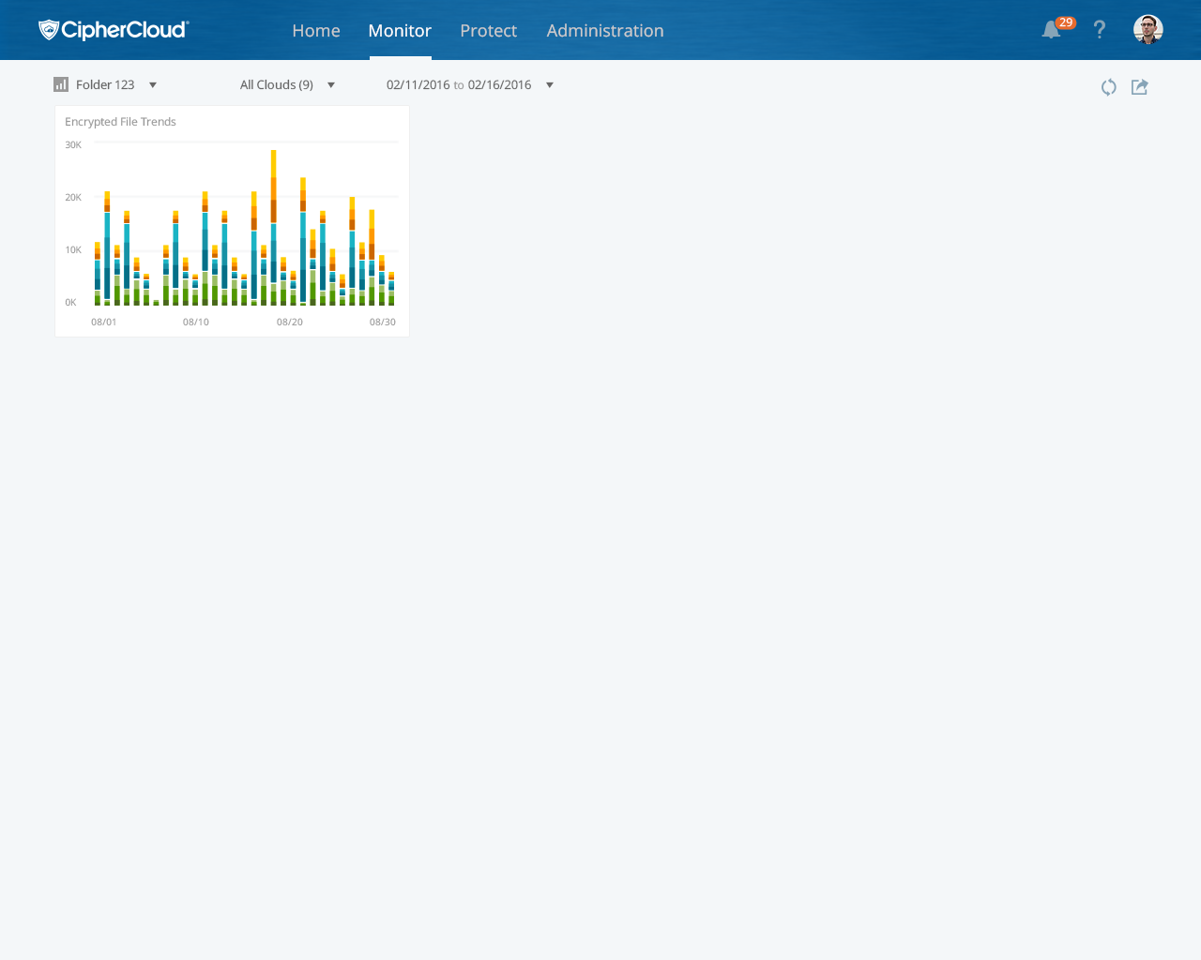The image size is (1201, 960).
Task: Click the 20K axis label
Action: (x=73, y=197)
